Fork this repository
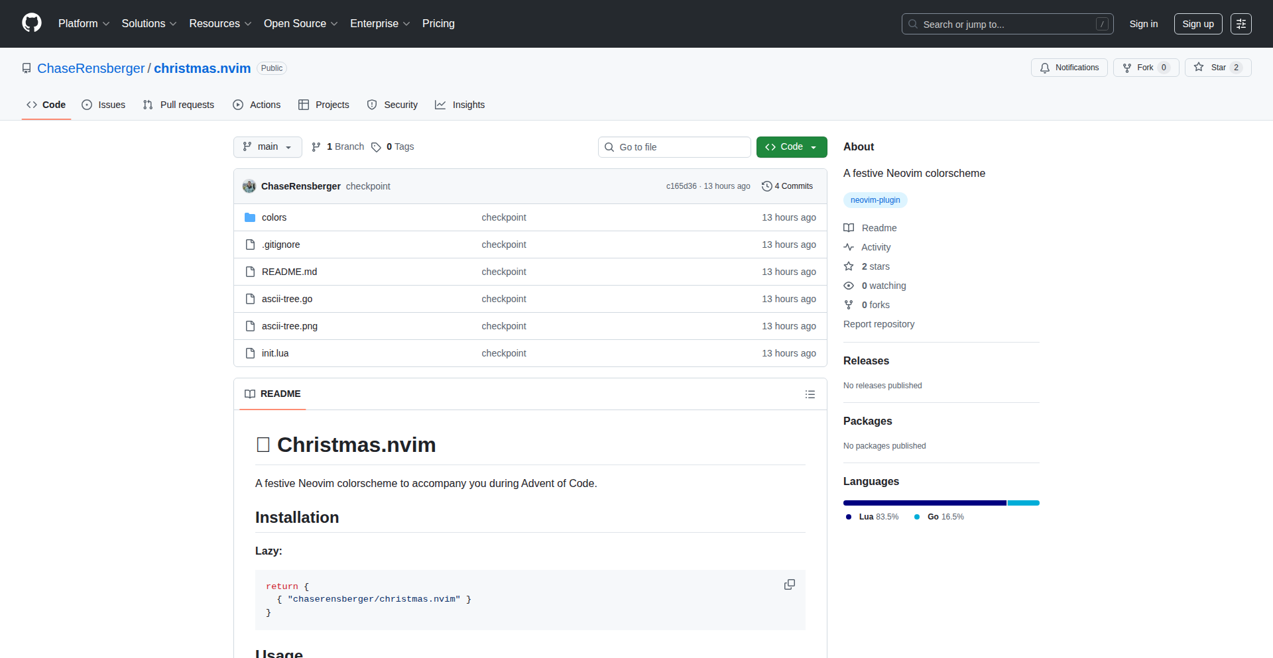This screenshot has height=658, width=1273. pyautogui.click(x=1145, y=68)
